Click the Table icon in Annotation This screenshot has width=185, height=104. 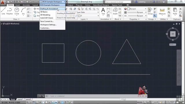click(108, 16)
